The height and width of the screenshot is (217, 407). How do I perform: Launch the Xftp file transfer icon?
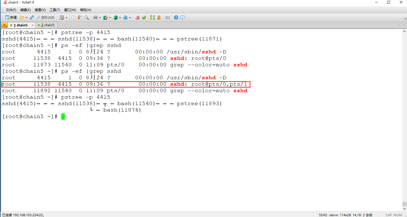[x=143, y=17]
